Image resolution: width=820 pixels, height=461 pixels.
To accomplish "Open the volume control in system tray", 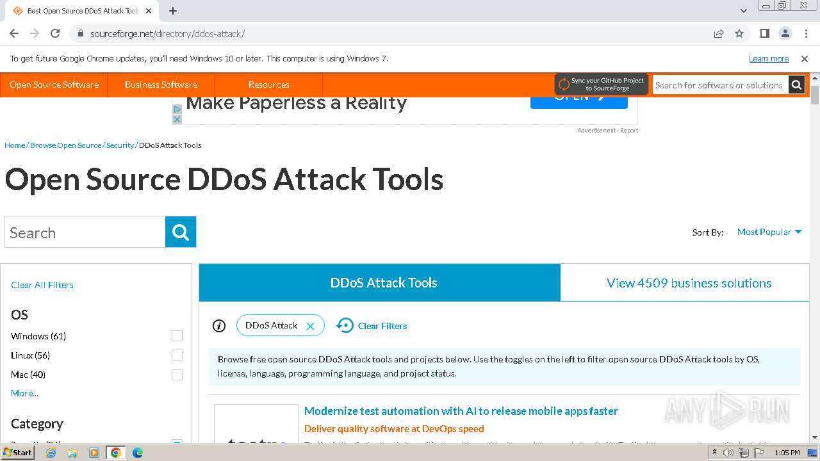I will [728, 453].
